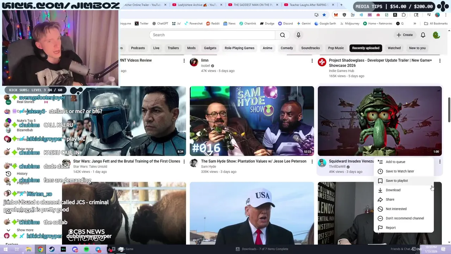Select the Recently uploaded filter chip
The width and height of the screenshot is (451, 254).
(366, 48)
